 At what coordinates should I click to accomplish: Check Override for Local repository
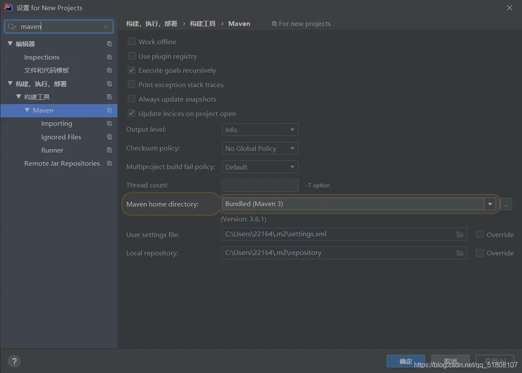coord(479,253)
